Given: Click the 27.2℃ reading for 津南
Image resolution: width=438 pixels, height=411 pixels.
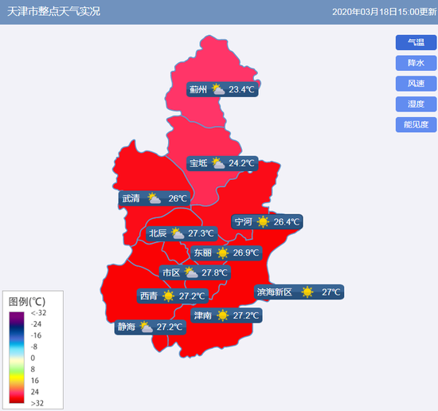Looking at the screenshot, I should coord(246,315).
